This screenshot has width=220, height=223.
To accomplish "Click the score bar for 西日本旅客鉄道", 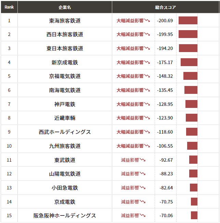I will (x=188, y=34).
